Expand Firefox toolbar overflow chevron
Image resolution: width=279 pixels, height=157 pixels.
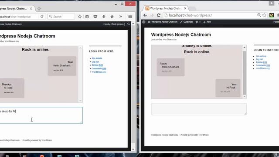coord(120,17)
